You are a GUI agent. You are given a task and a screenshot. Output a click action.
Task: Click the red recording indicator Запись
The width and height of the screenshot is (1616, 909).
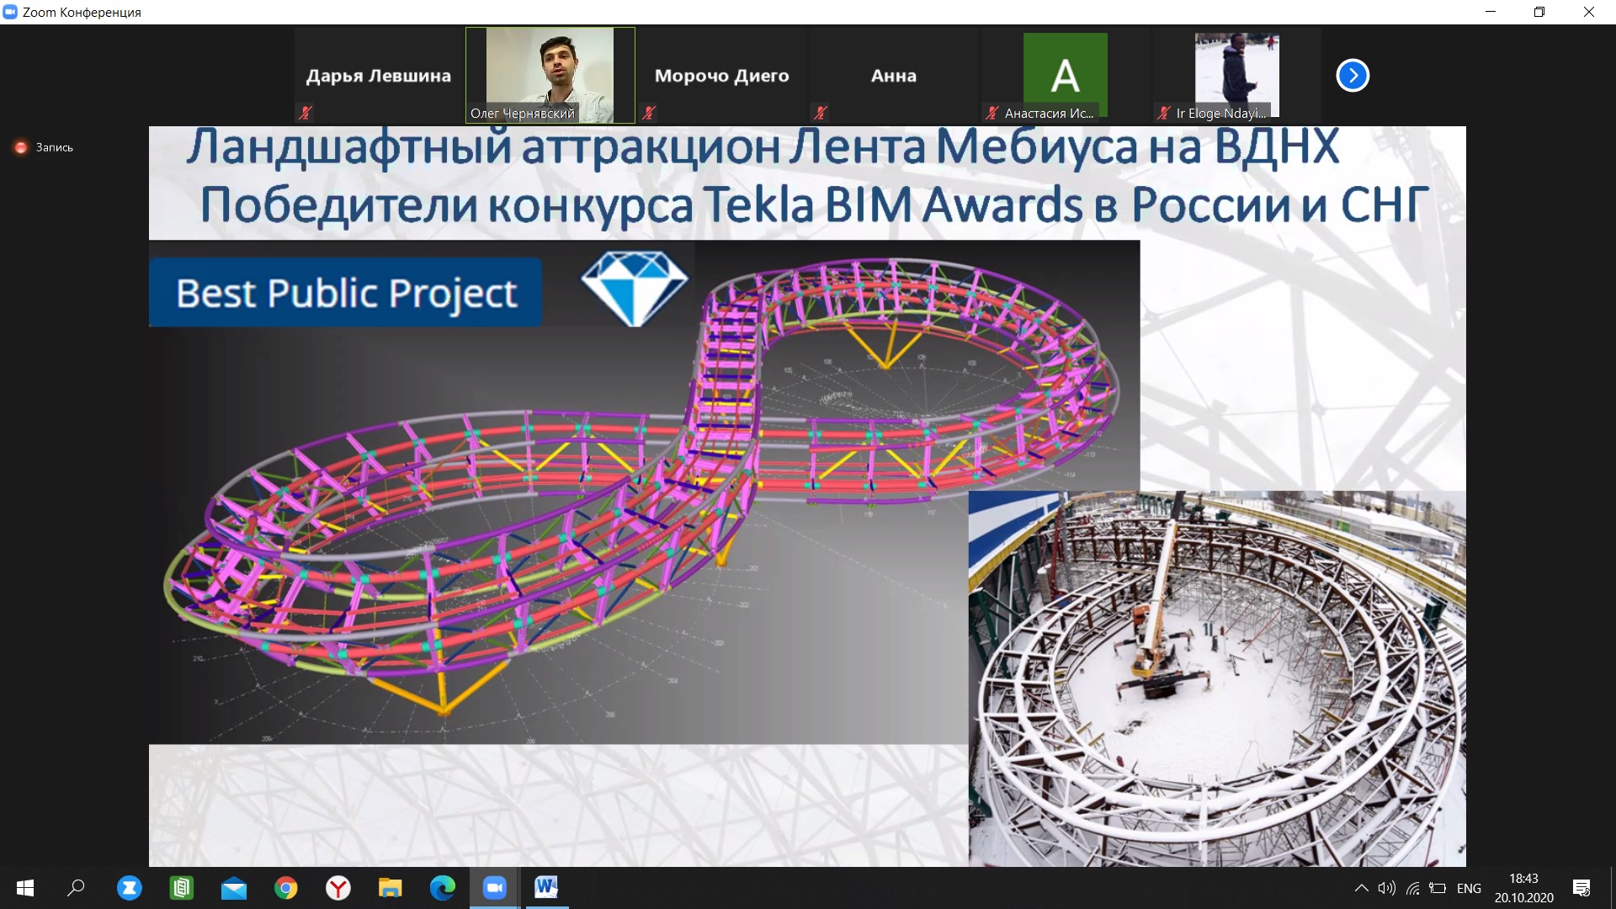click(44, 147)
